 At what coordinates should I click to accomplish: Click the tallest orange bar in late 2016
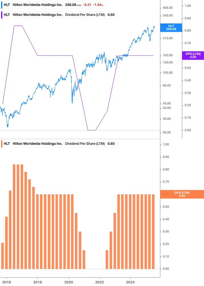point(18,217)
